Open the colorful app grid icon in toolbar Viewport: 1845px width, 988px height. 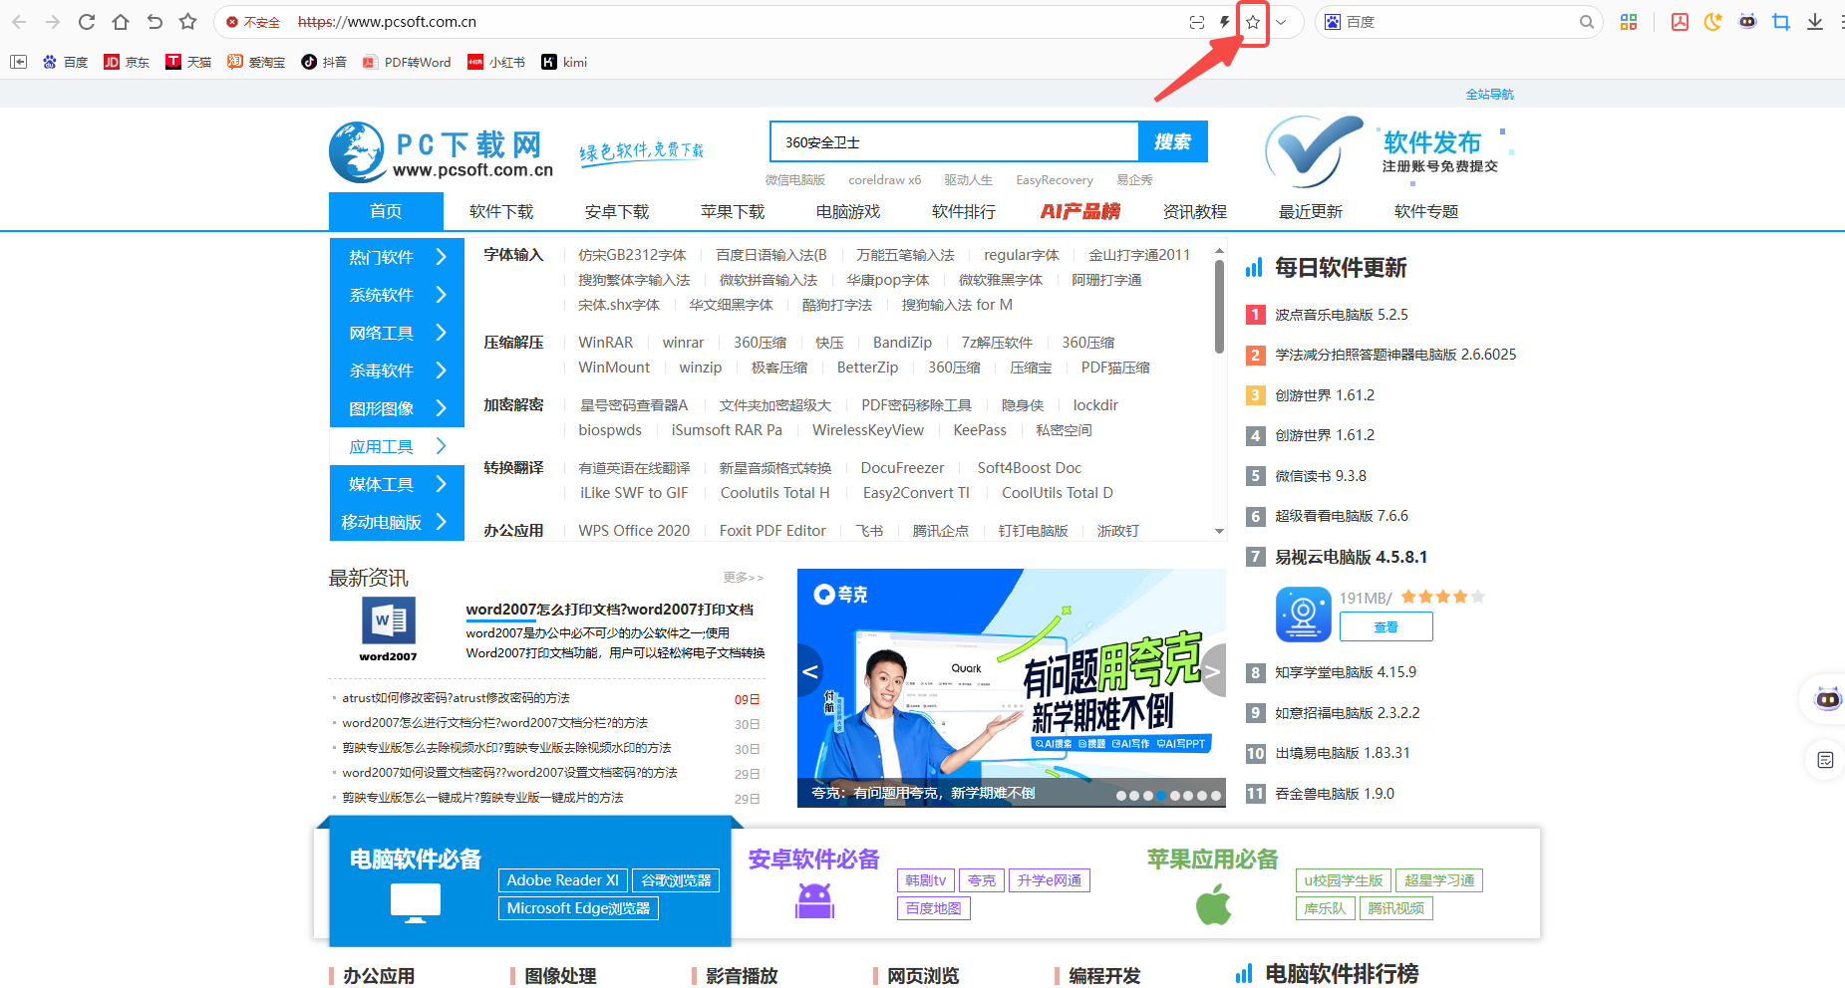(x=1629, y=21)
